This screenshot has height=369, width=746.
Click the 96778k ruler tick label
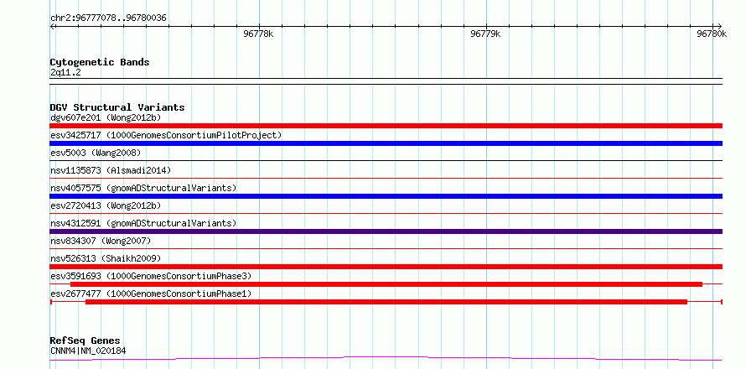point(258,34)
